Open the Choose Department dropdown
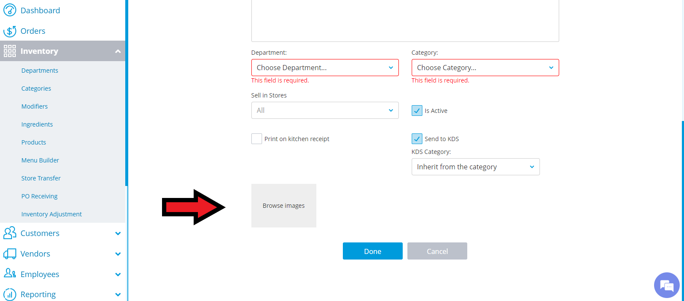Viewport: 684px width, 301px height. click(325, 68)
